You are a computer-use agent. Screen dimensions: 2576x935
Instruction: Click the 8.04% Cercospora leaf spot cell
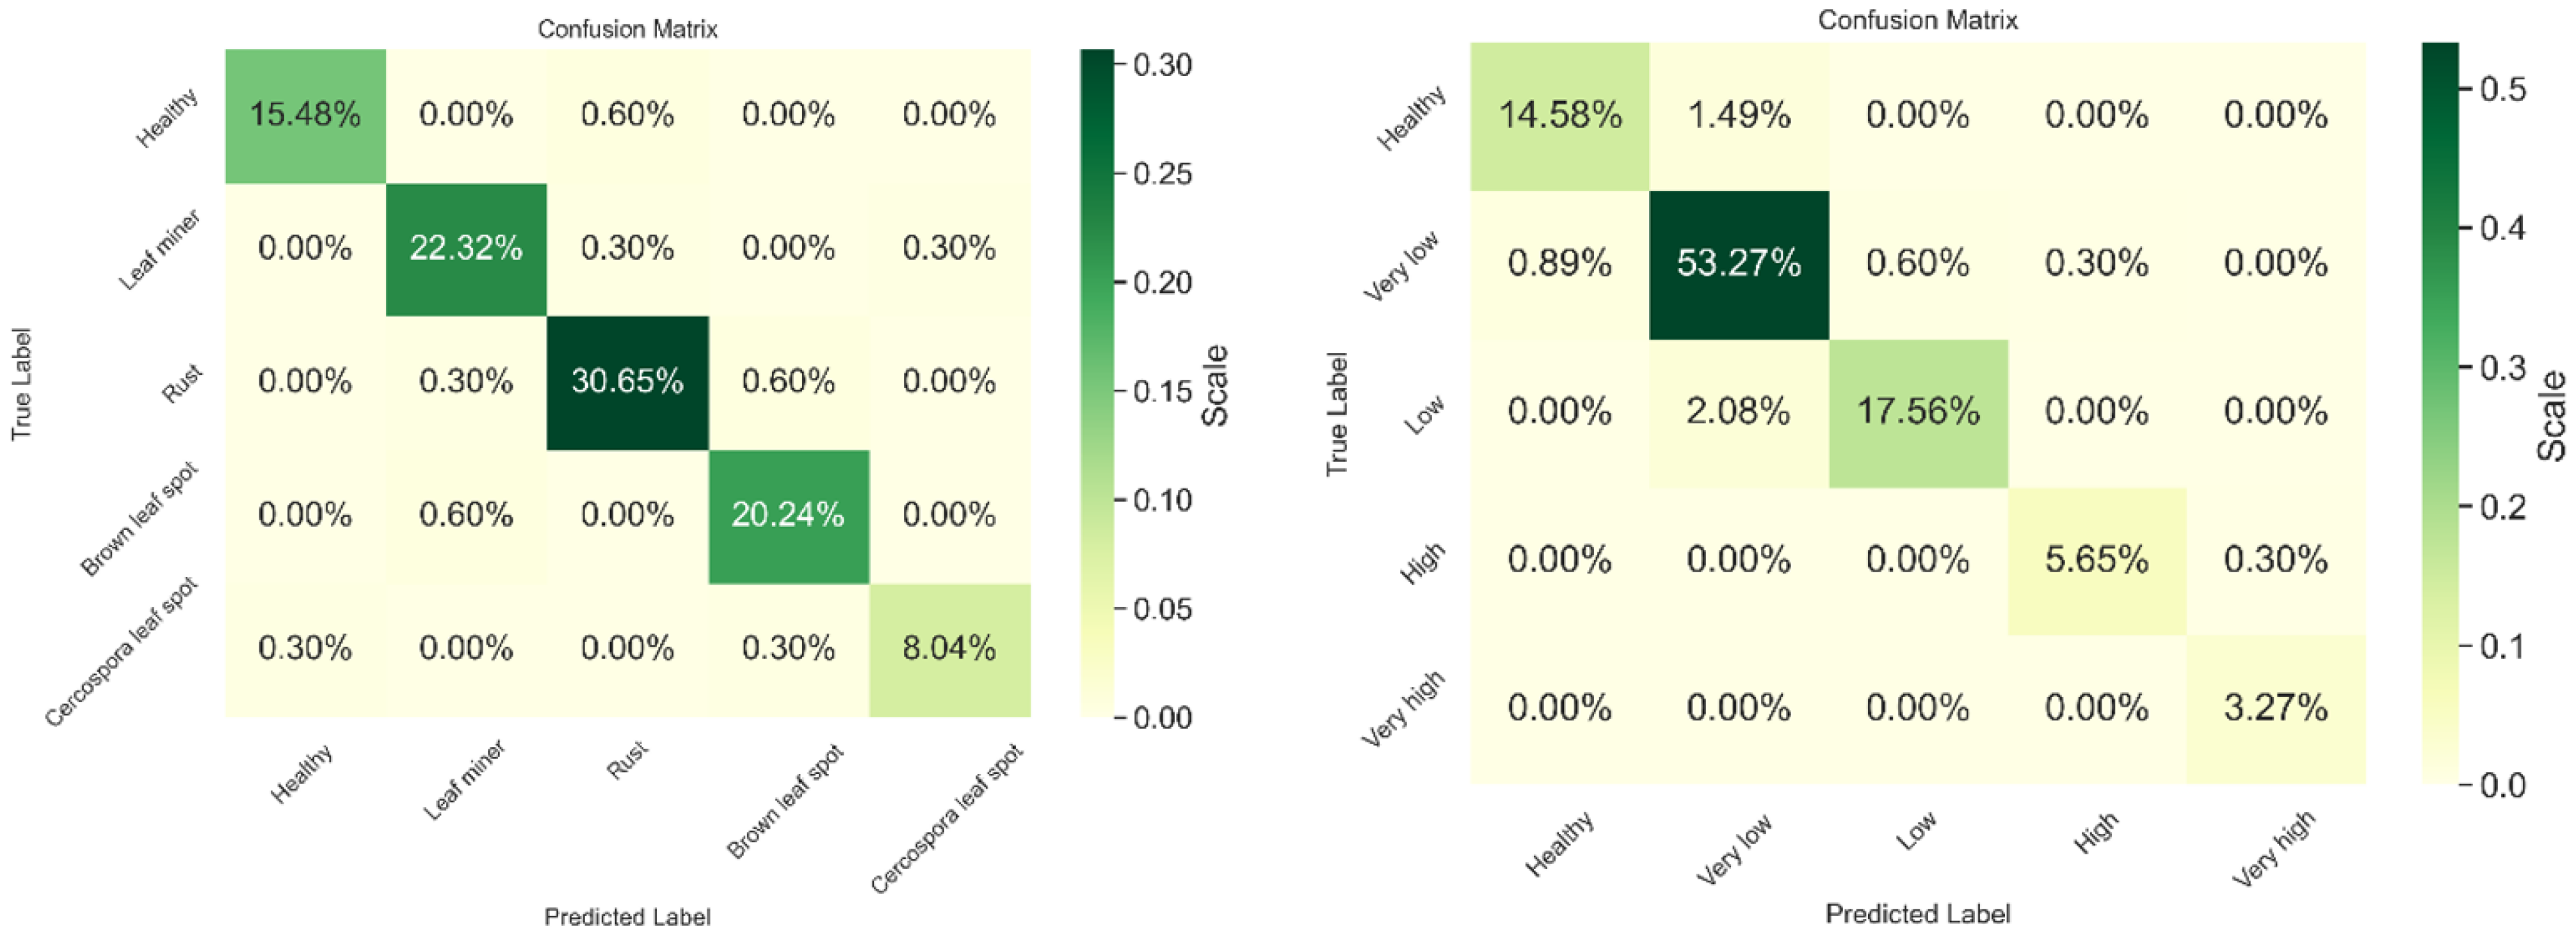tap(949, 649)
